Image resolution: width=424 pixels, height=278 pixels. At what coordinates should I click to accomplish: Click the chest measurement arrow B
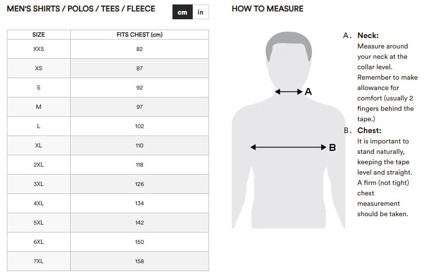point(288,147)
